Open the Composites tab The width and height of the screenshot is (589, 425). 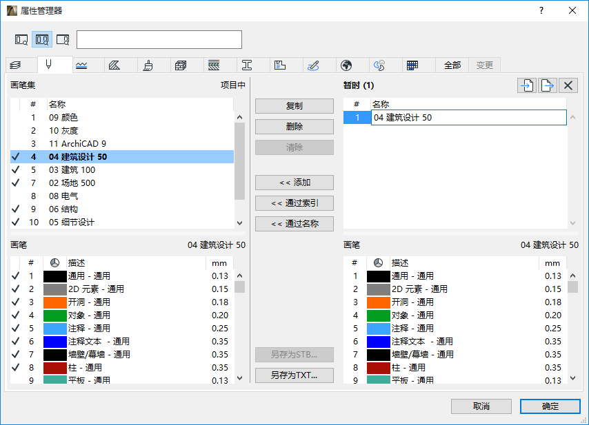point(214,65)
